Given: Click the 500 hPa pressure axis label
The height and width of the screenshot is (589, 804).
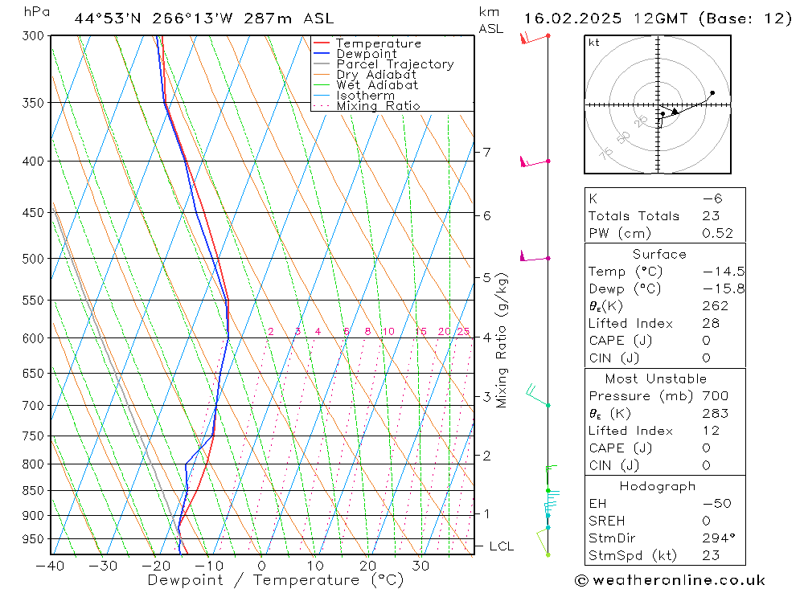Looking at the screenshot, I should (x=33, y=259).
